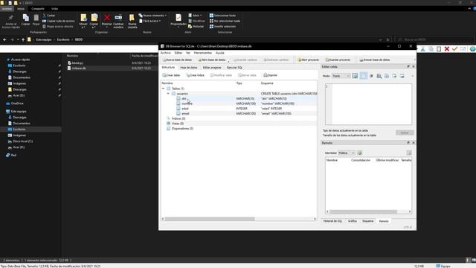476x268 pixels.
Task: Select the dni column row
Action: tap(239, 98)
